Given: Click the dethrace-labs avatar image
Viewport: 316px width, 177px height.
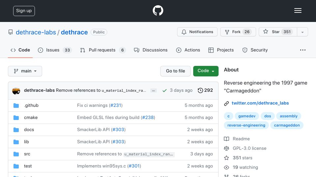Looking at the screenshot, I should coord(16,90).
